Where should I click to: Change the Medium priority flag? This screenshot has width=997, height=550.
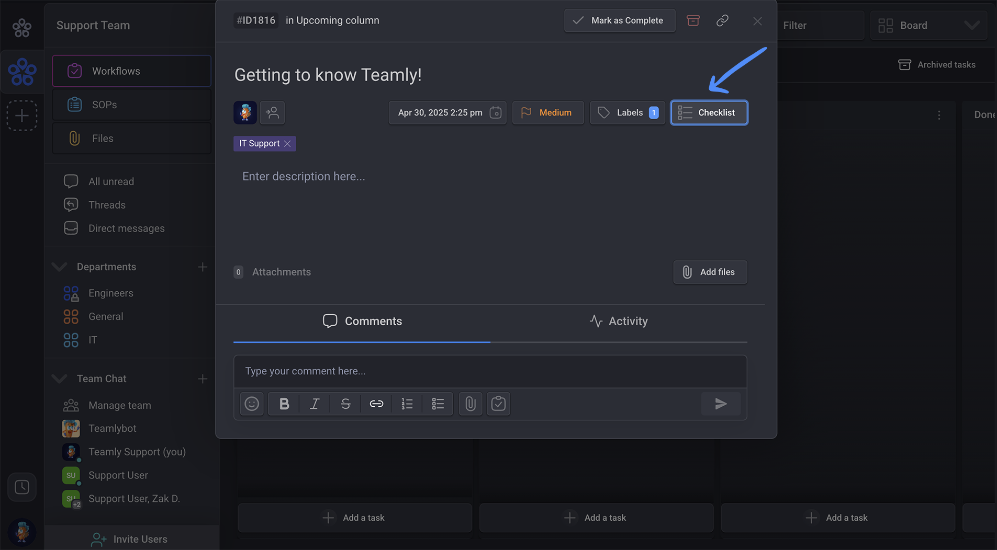click(x=548, y=112)
